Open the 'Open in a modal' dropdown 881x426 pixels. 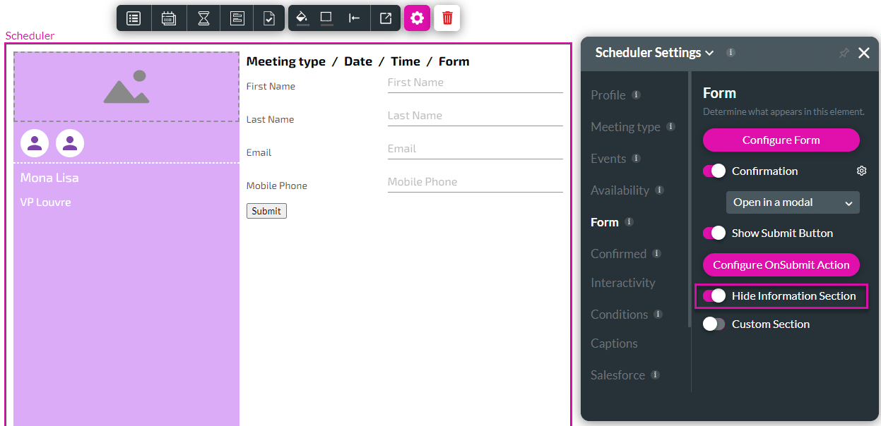click(x=793, y=202)
